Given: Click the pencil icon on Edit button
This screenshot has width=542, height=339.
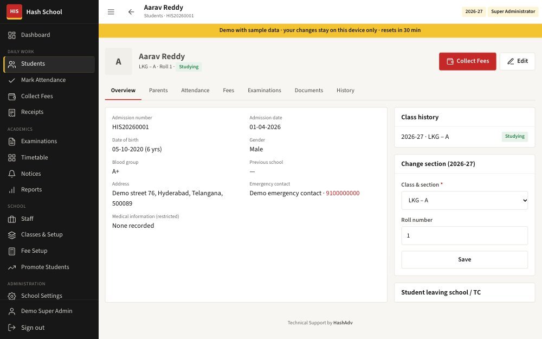Looking at the screenshot, I should (x=511, y=61).
